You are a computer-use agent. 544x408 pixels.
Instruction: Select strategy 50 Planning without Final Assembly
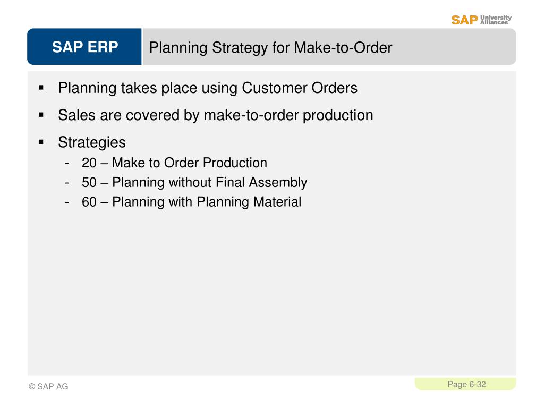tap(194, 183)
